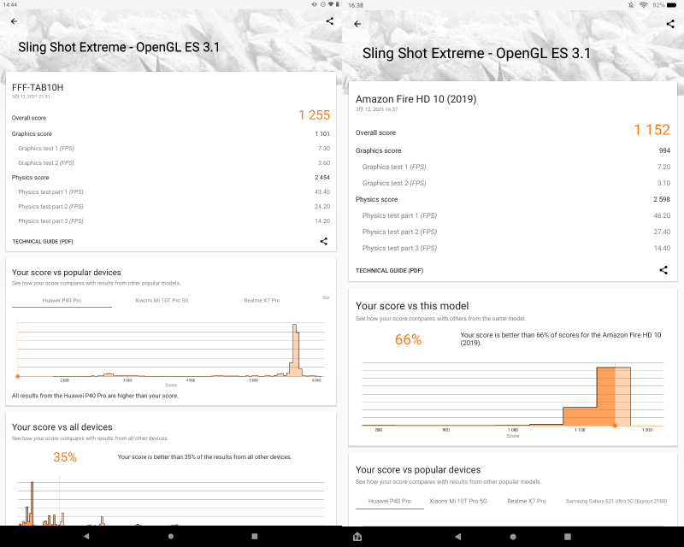Tap Physics test part 1 value 43.40
Viewport: 684px width, 547px height.
coord(322,192)
